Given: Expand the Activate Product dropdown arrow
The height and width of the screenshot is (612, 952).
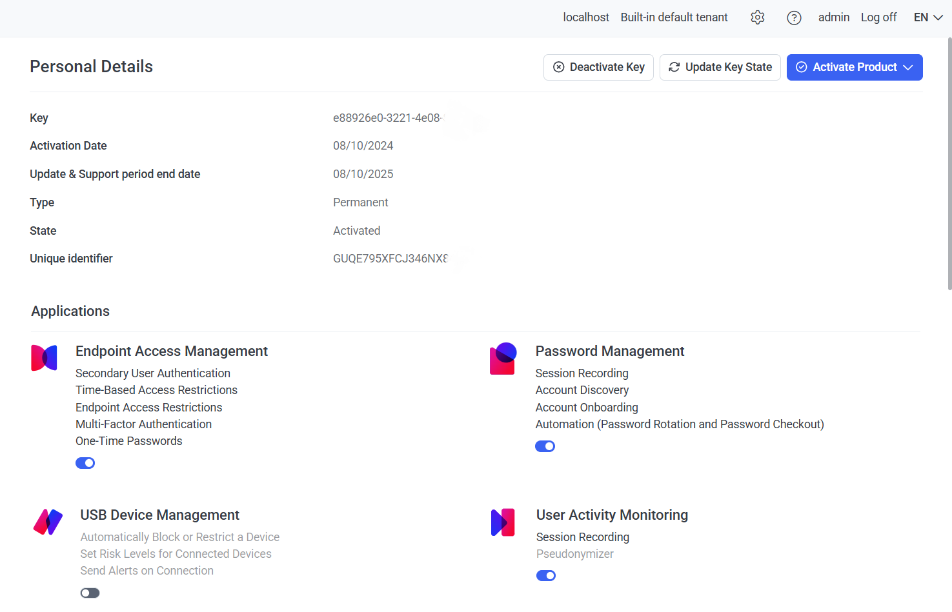Looking at the screenshot, I should tap(908, 67).
